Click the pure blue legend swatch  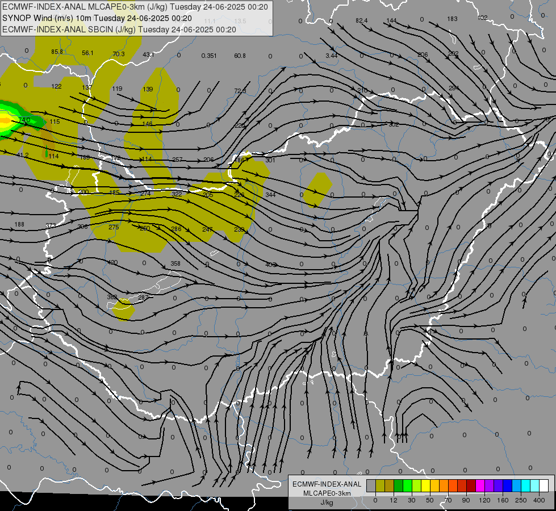click(x=508, y=485)
